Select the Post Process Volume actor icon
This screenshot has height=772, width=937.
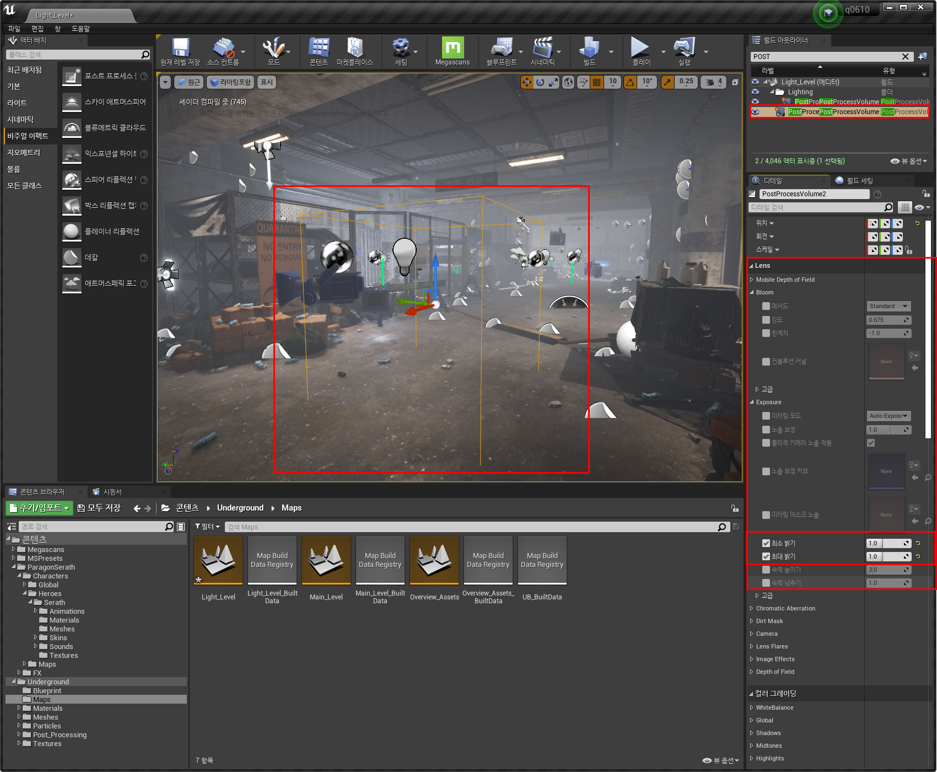coord(72,76)
